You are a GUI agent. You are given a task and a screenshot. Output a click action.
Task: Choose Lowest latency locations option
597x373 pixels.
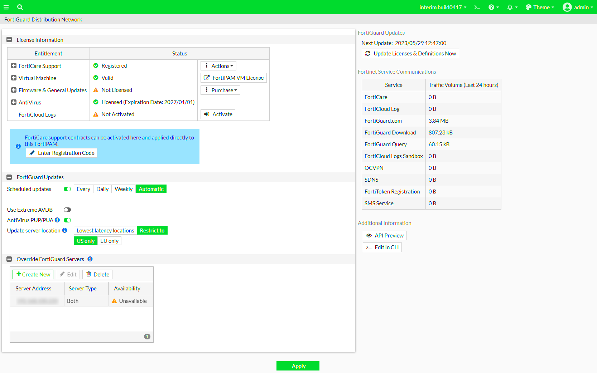tap(105, 230)
